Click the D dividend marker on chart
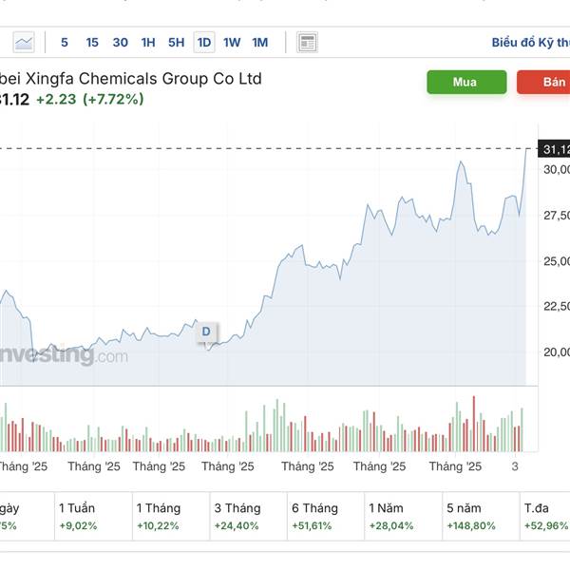 pos(206,331)
